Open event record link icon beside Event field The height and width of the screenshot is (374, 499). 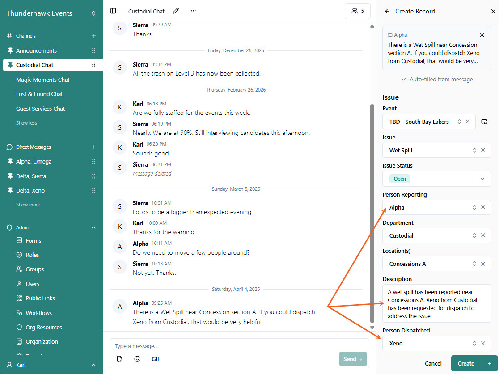tap(484, 122)
